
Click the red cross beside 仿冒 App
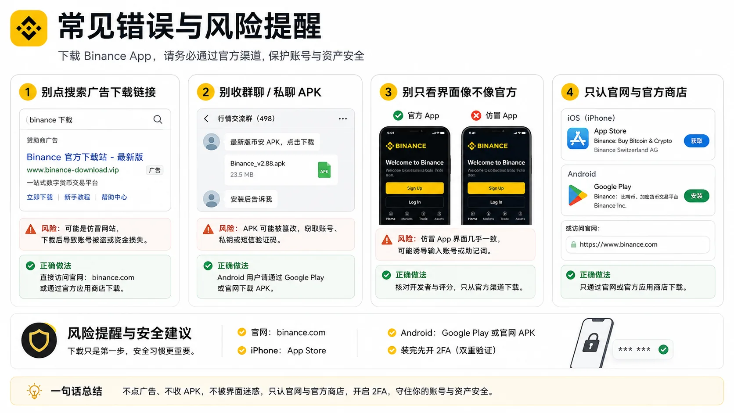click(476, 115)
